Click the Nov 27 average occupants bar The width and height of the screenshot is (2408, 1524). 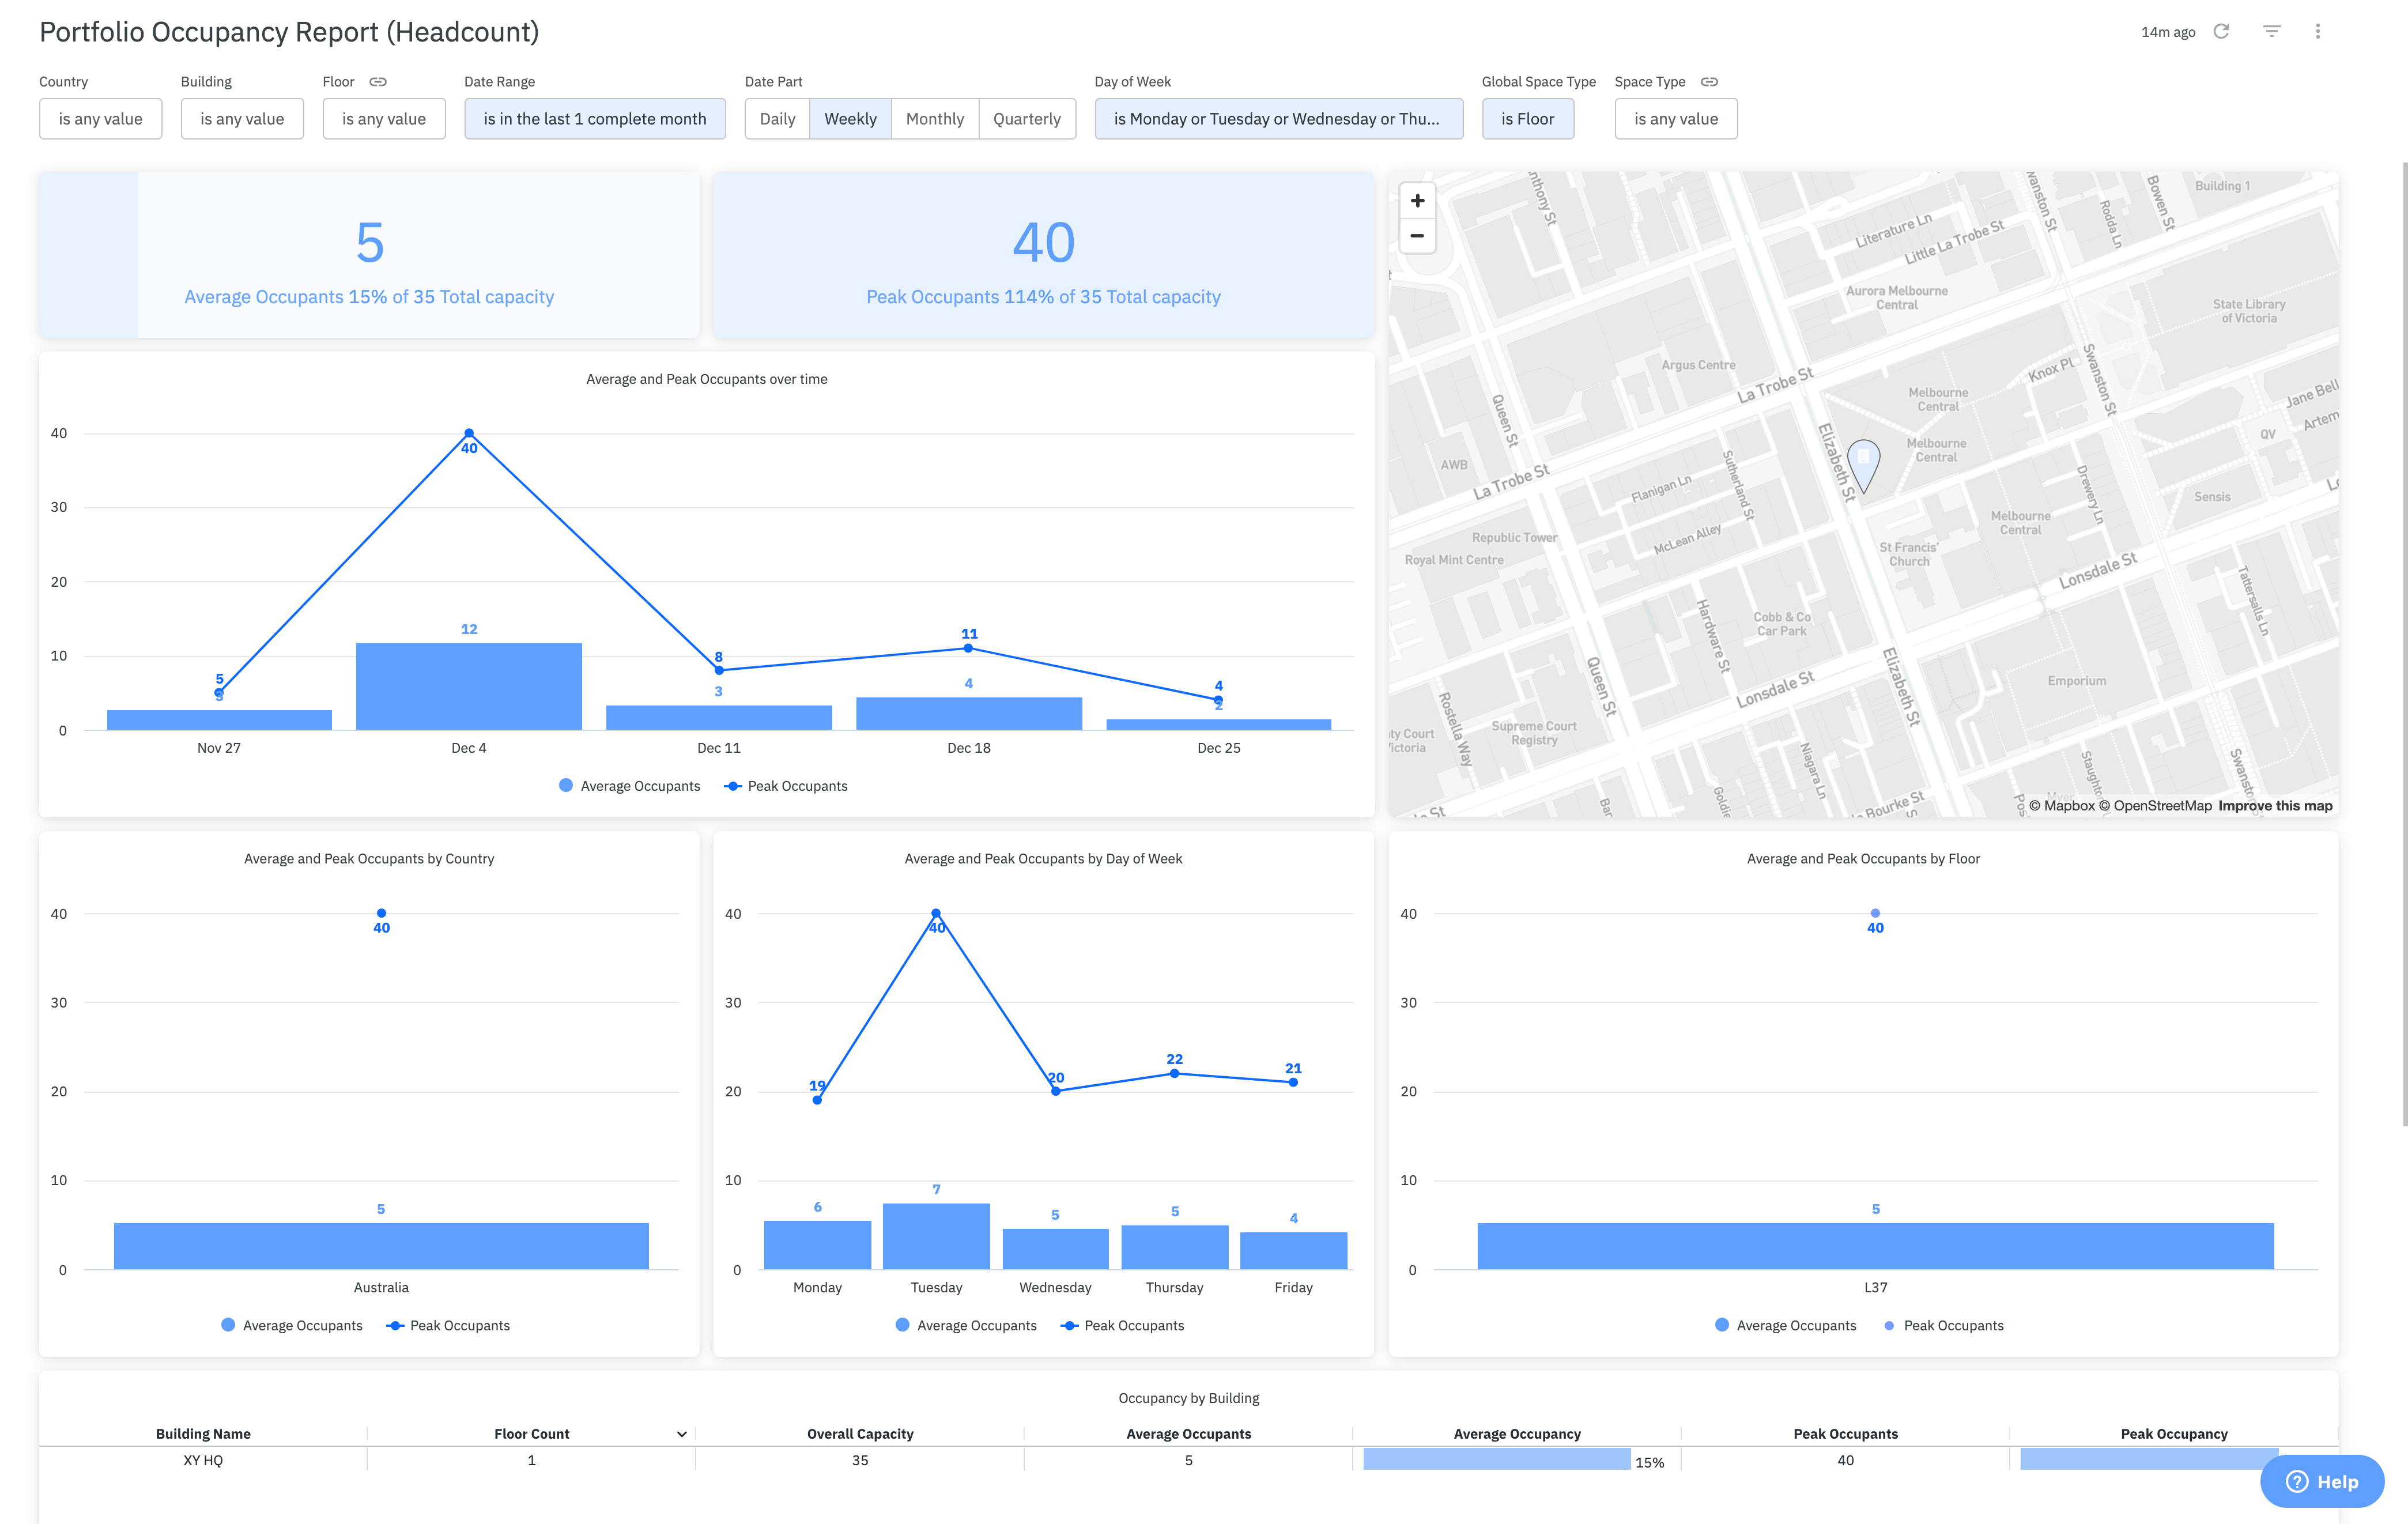pos(219,720)
